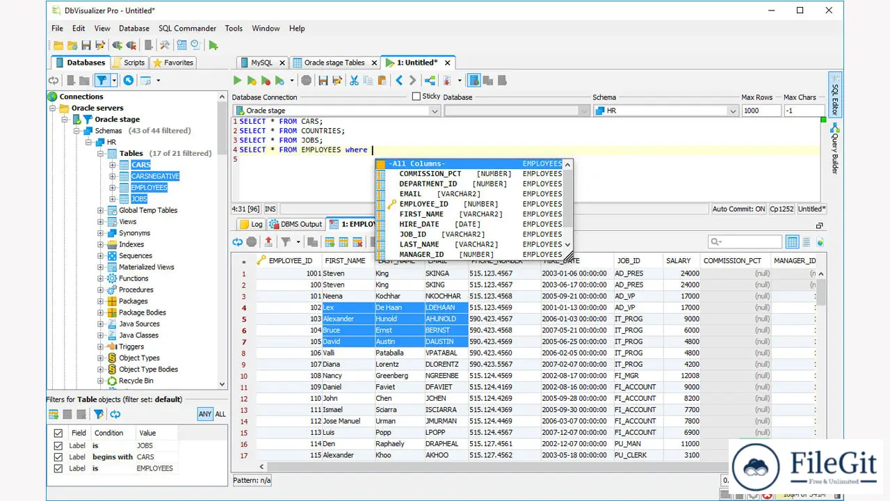
Task: Click the blue apply filter arrows icon
Action: (x=115, y=414)
